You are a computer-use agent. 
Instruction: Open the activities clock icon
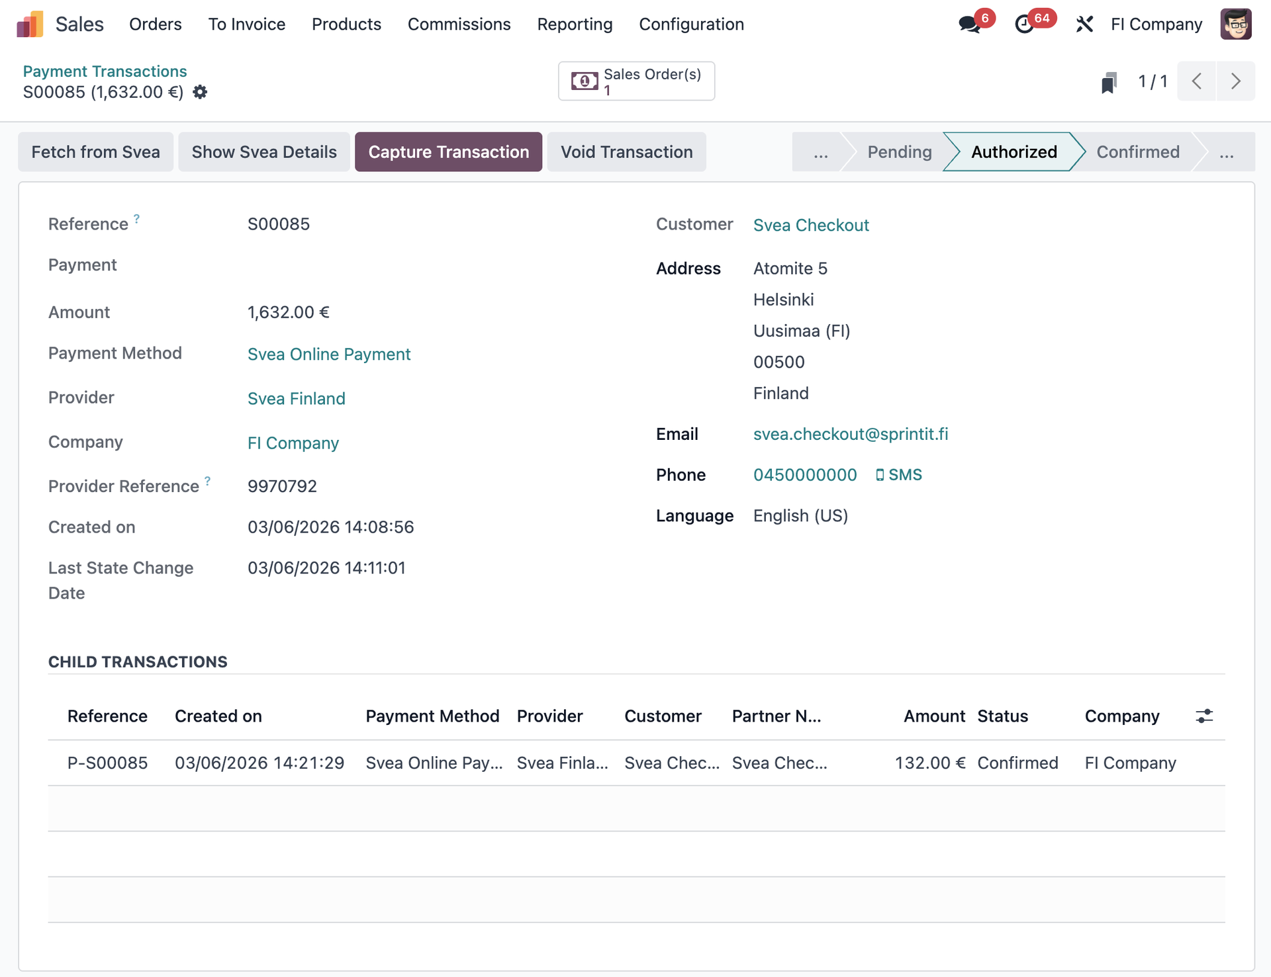point(1024,24)
